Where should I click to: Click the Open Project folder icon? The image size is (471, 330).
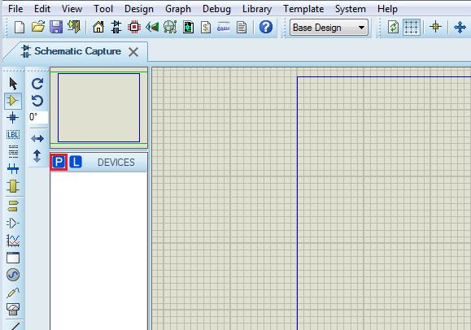(x=38, y=28)
